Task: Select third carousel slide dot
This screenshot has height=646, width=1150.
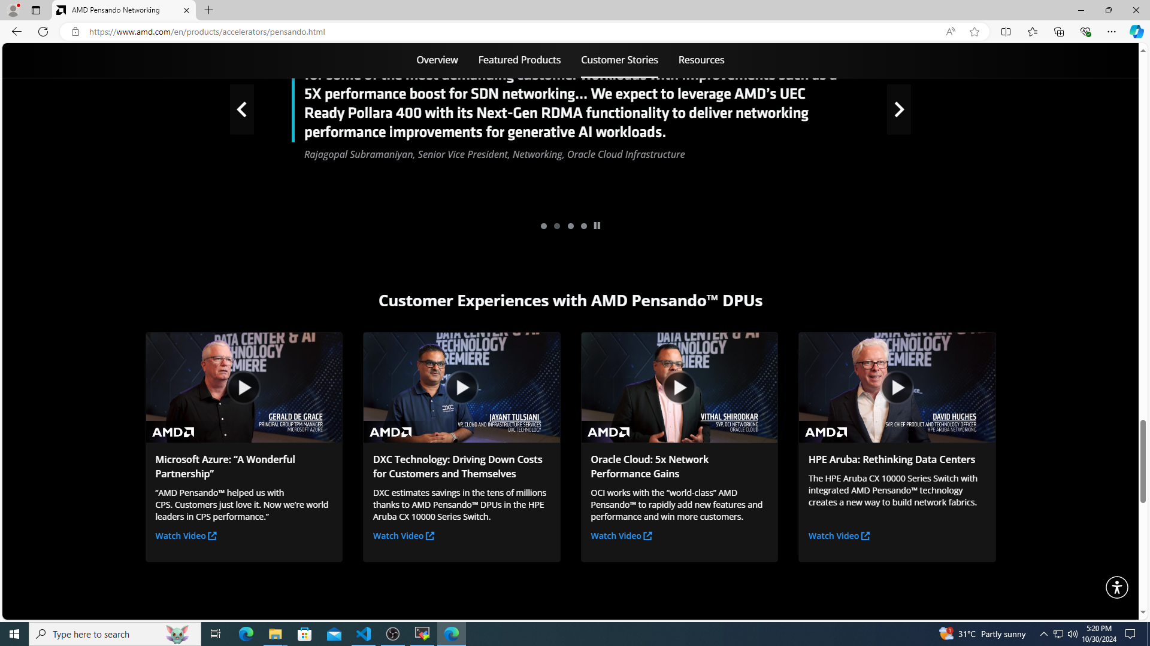Action: click(570, 226)
